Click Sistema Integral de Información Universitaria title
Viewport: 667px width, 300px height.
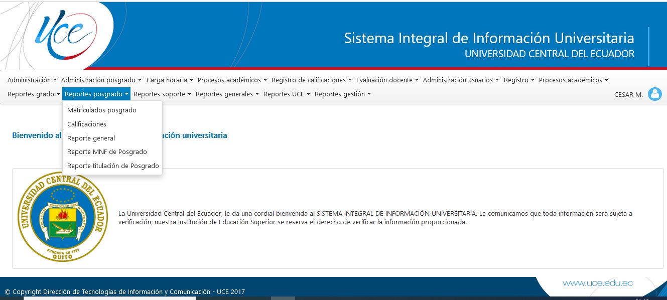pyautogui.click(x=489, y=38)
